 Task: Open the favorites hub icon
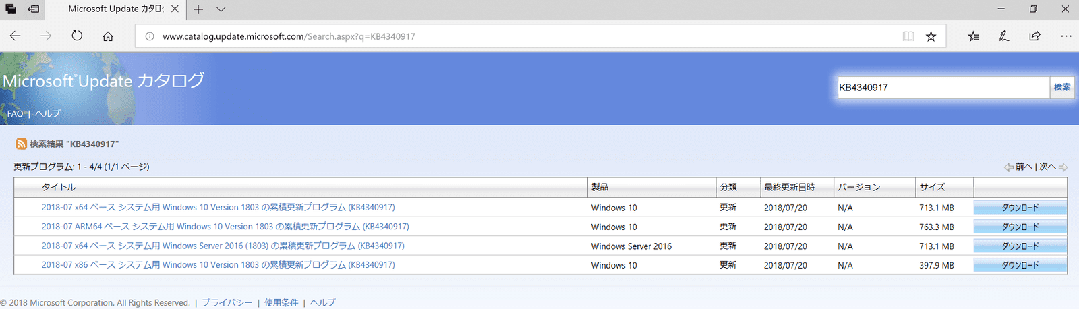(x=973, y=36)
